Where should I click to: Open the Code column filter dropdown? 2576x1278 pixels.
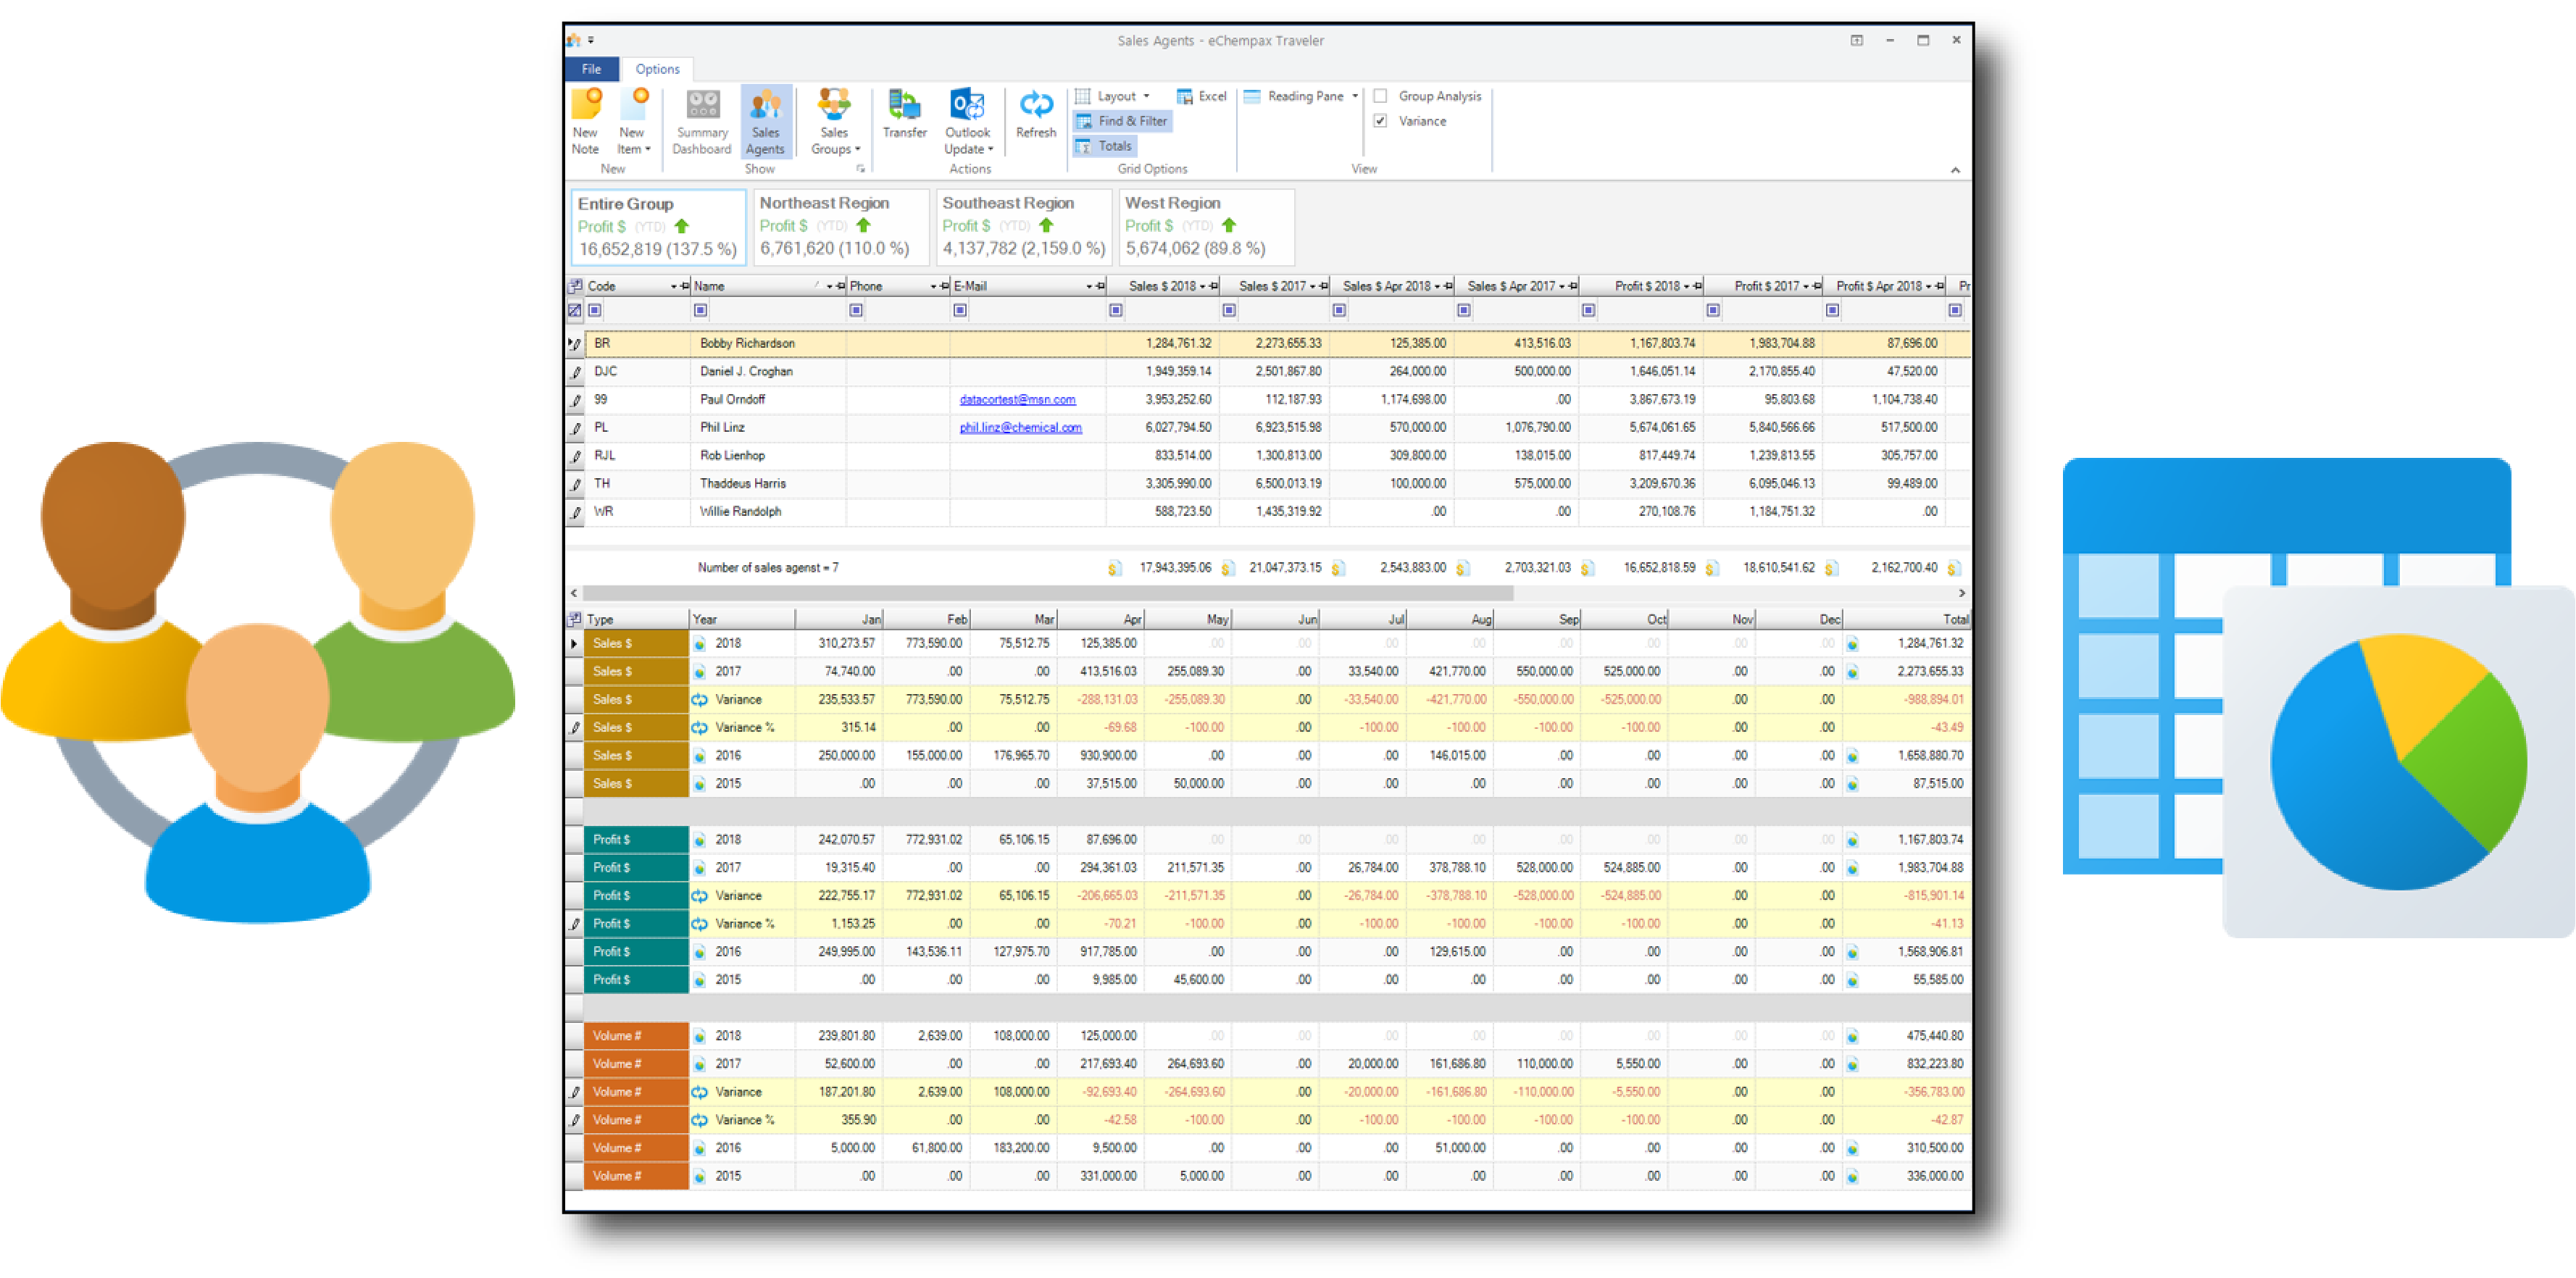click(x=673, y=287)
